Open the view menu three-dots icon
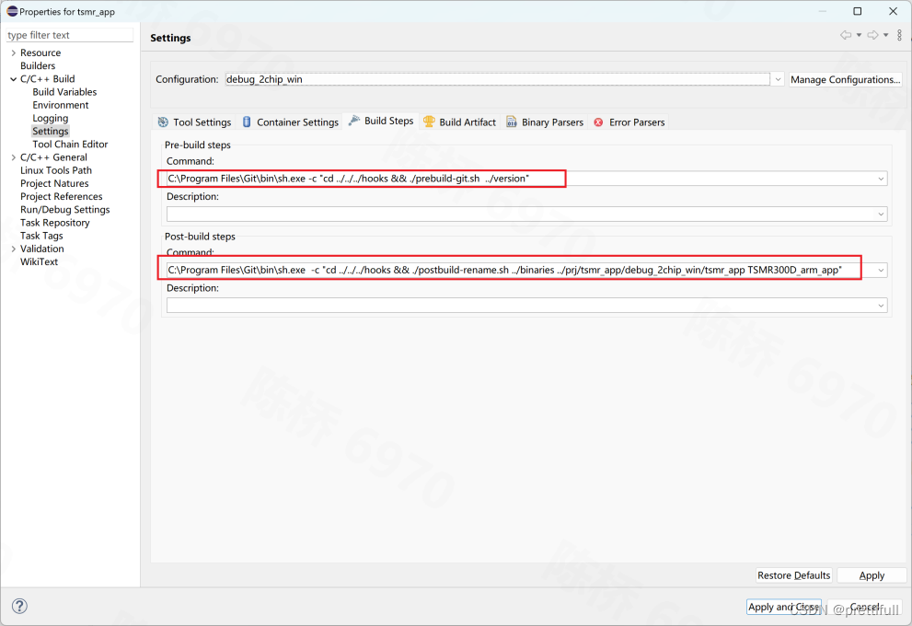912x626 pixels. [x=899, y=35]
